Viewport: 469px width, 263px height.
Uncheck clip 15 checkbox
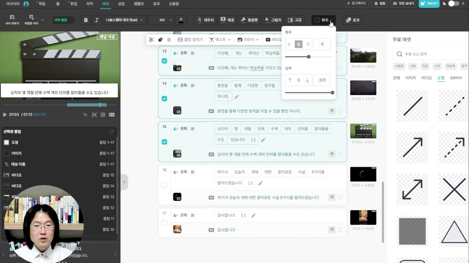[x=164, y=142]
